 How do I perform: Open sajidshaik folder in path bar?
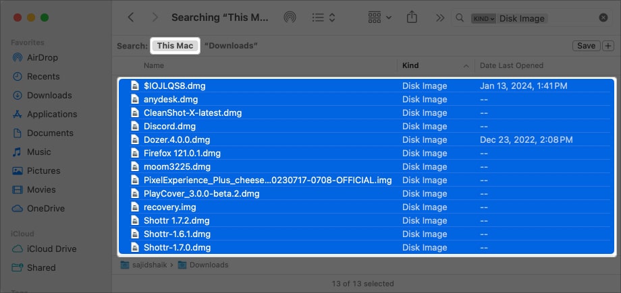[x=144, y=265]
